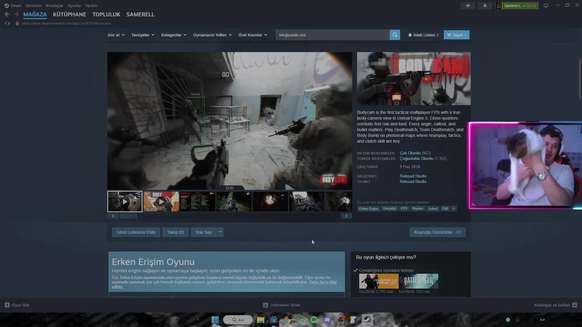Image resolution: width=582 pixels, height=327 pixels.
Task: Click the magnifier search button
Action: point(395,35)
